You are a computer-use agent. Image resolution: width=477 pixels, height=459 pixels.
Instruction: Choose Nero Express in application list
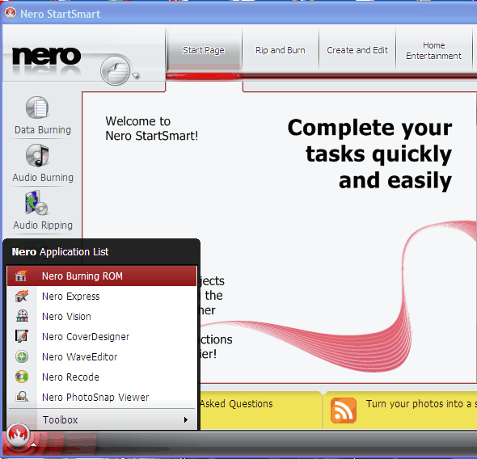[x=102, y=296]
